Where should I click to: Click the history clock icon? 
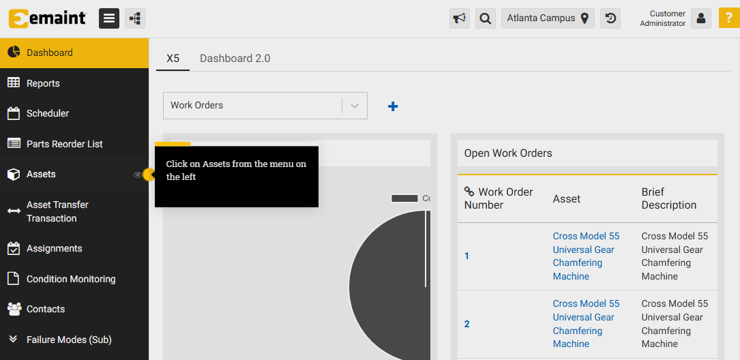pyautogui.click(x=610, y=18)
